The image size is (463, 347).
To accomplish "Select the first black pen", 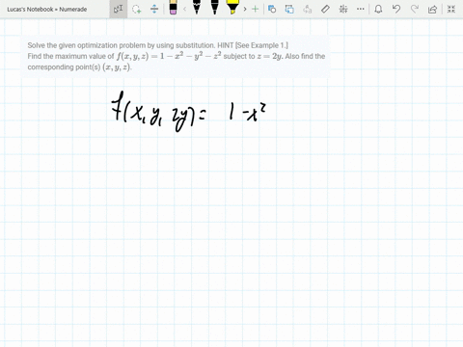I will tap(197, 8).
